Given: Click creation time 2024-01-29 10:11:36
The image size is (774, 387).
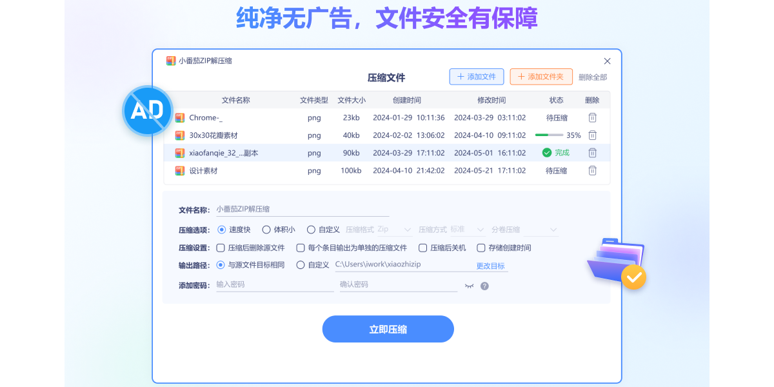Looking at the screenshot, I should tap(409, 118).
